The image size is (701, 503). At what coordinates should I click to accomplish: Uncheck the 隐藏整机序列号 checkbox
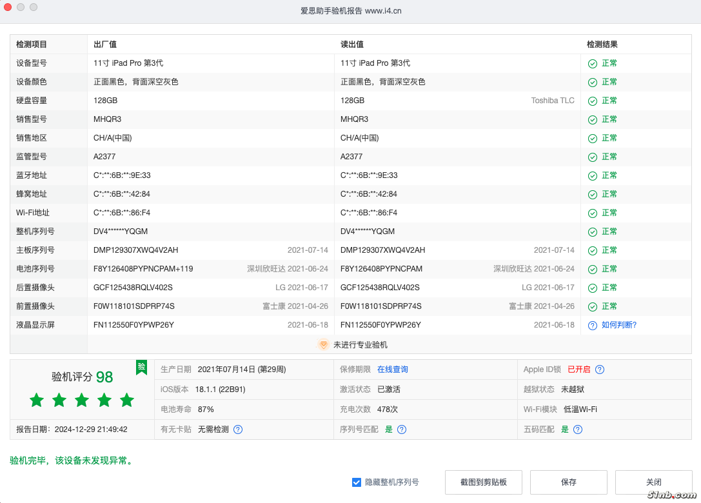pyautogui.click(x=357, y=482)
